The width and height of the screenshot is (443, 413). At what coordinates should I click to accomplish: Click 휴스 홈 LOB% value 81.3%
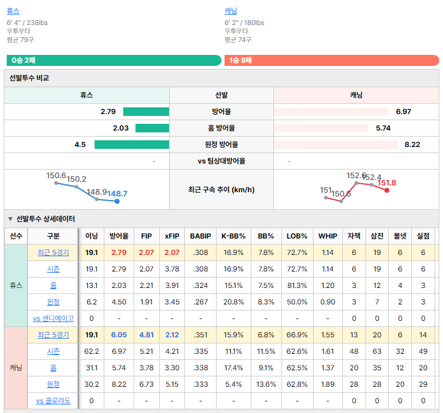tap(297, 286)
